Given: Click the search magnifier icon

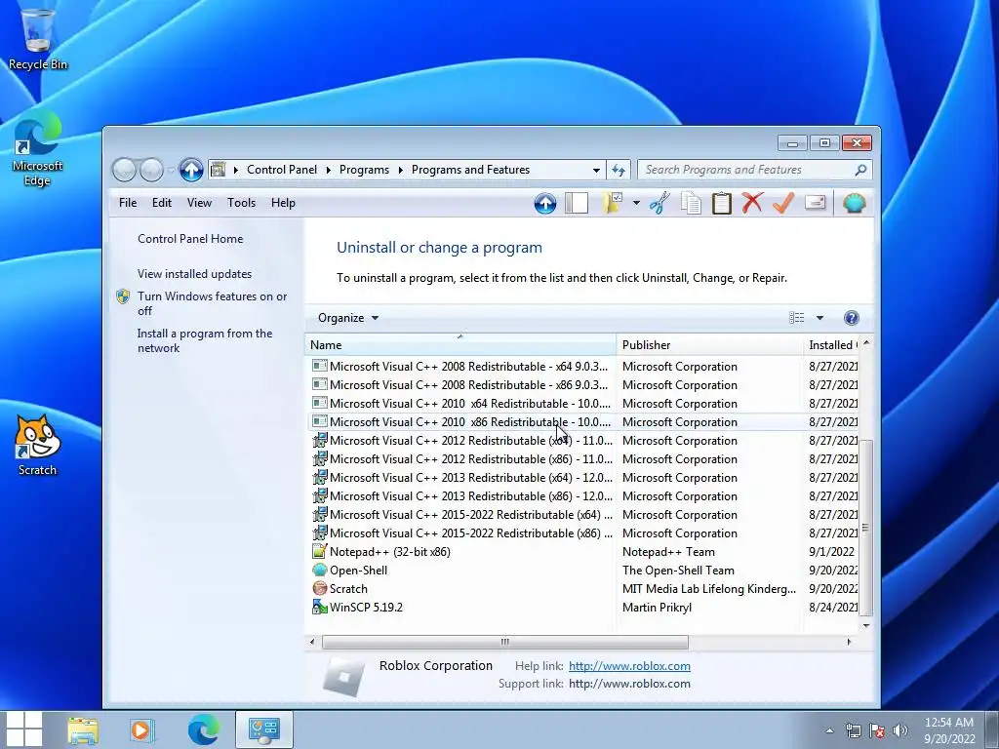Looking at the screenshot, I should [860, 170].
